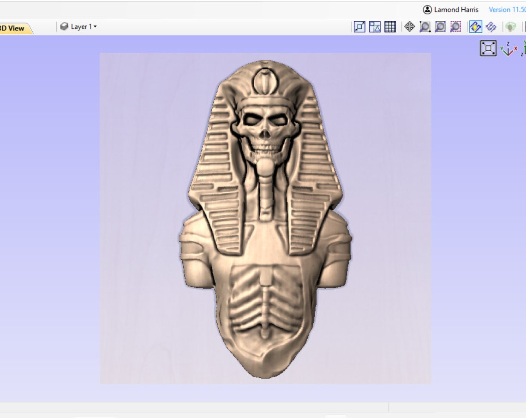
Task: Switch to the 3D View tab
Action: (x=13, y=28)
